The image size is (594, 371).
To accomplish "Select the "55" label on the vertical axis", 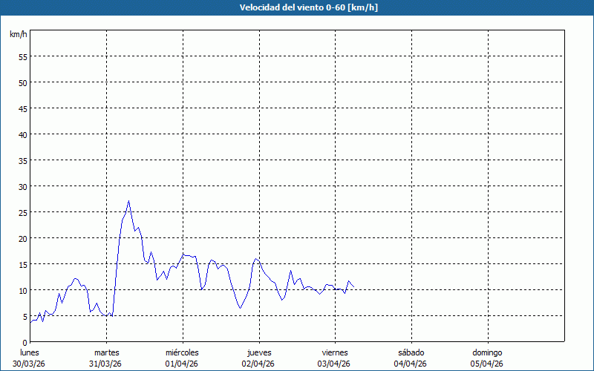I will 22,56.
